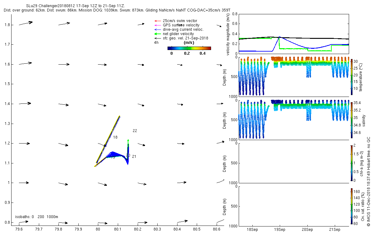The height and width of the screenshot is (233, 373).
Task: Click the '34.6' salinity colorbar tick
Action: pyautogui.click(x=357, y=133)
